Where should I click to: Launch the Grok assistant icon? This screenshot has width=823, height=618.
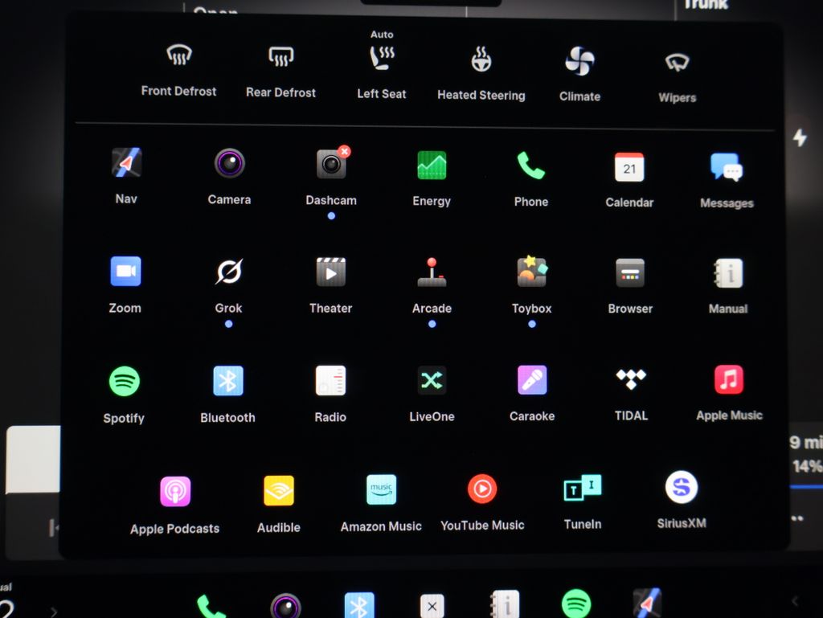click(x=228, y=272)
